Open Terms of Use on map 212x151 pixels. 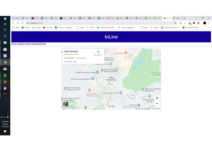[156, 109]
